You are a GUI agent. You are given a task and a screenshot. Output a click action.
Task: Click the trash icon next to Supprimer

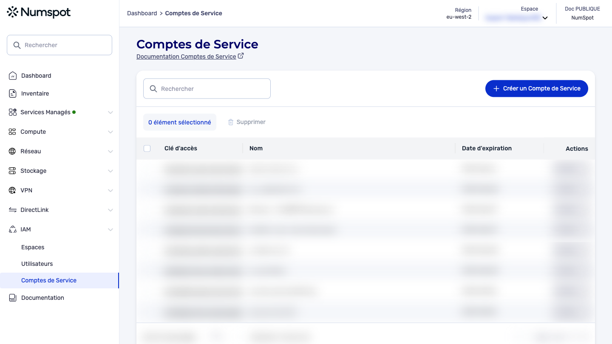point(231,122)
